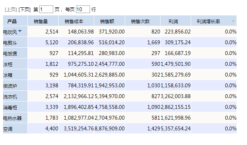Click profit cell 1,479,501.90
This screenshot has width=247, height=145.
176,64
